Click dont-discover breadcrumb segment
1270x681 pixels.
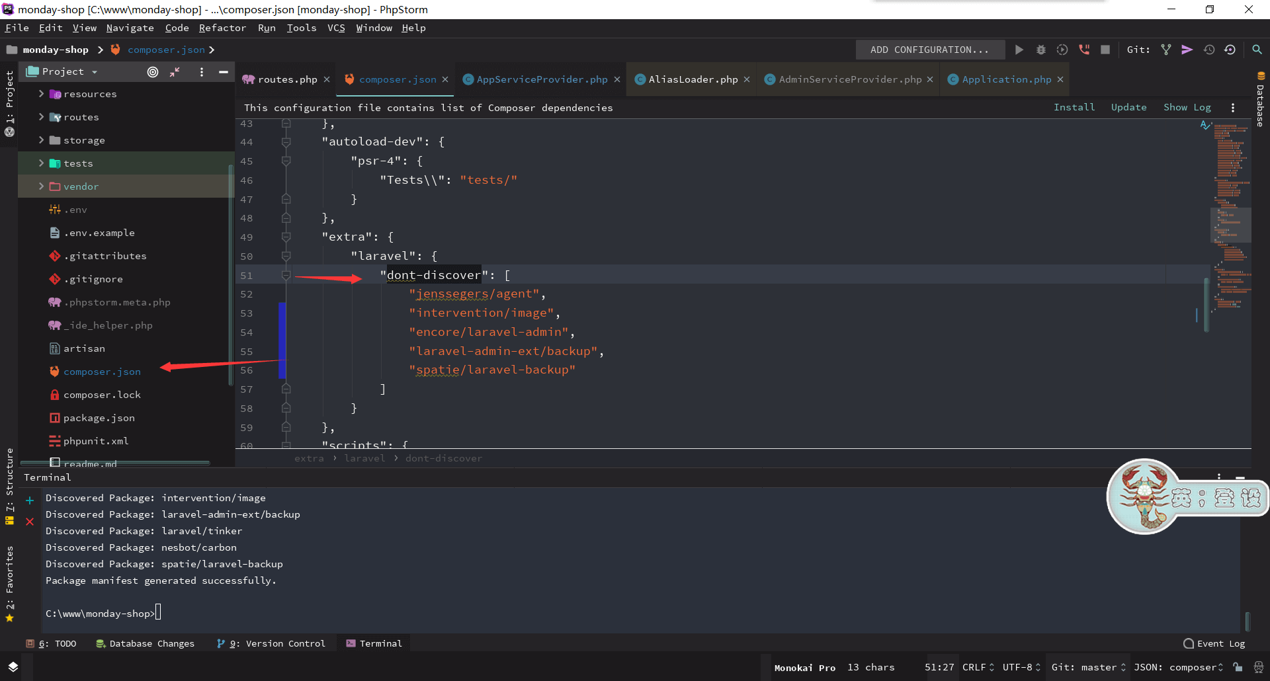(x=443, y=458)
